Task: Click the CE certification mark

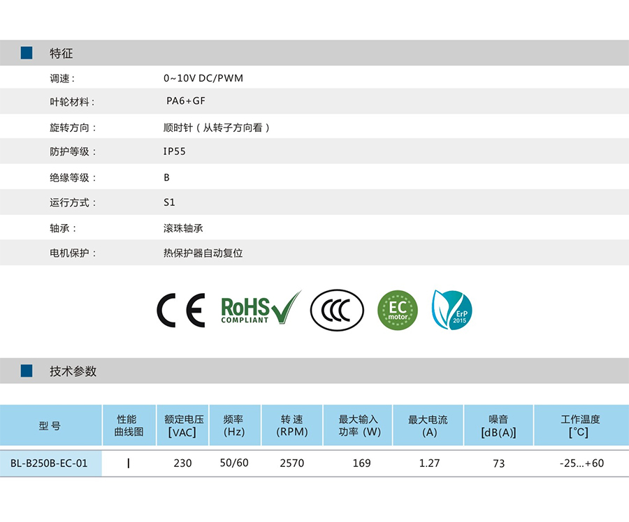Action: pyautogui.click(x=180, y=311)
